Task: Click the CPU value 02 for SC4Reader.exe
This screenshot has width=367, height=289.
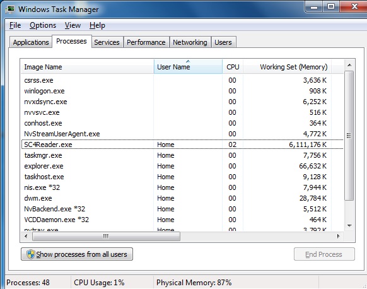Action: point(233,144)
